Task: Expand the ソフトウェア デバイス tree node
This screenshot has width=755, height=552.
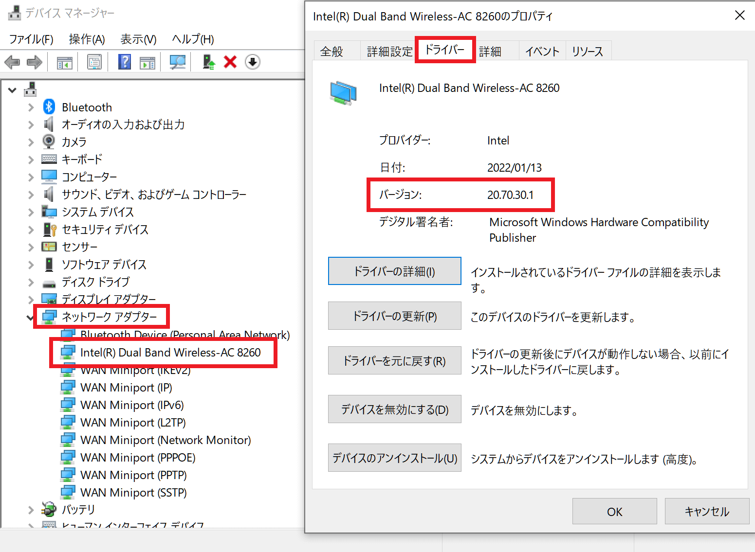Action: click(31, 265)
